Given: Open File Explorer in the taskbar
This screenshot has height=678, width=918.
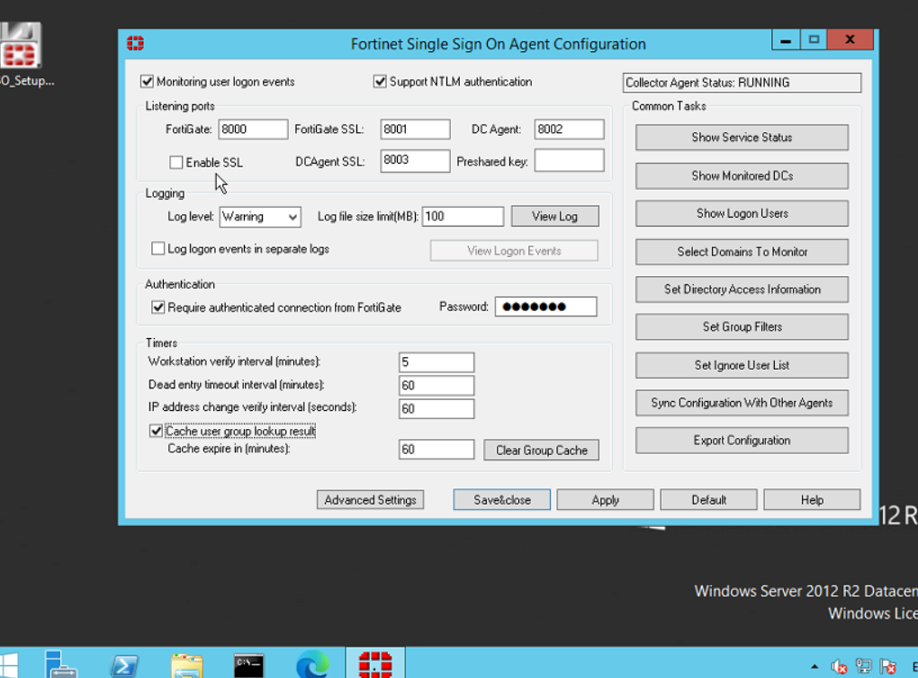Looking at the screenshot, I should [186, 665].
